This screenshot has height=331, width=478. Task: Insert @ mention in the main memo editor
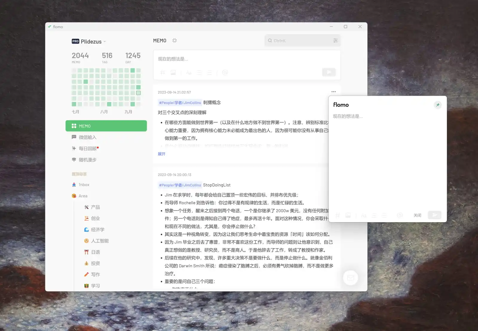click(x=225, y=72)
